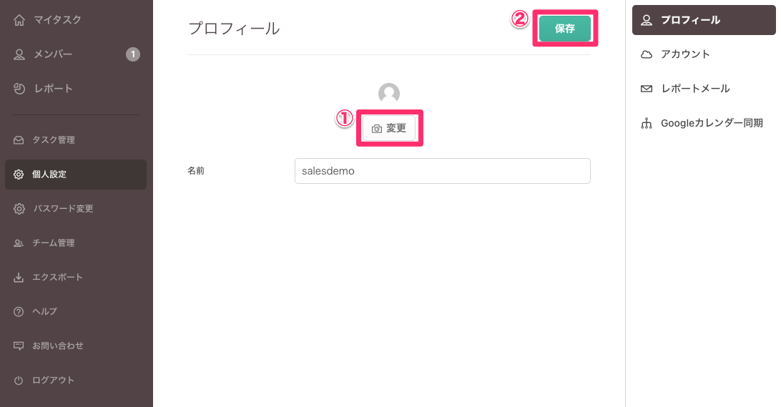
Task: Click the Members person icon
Action: 19,54
